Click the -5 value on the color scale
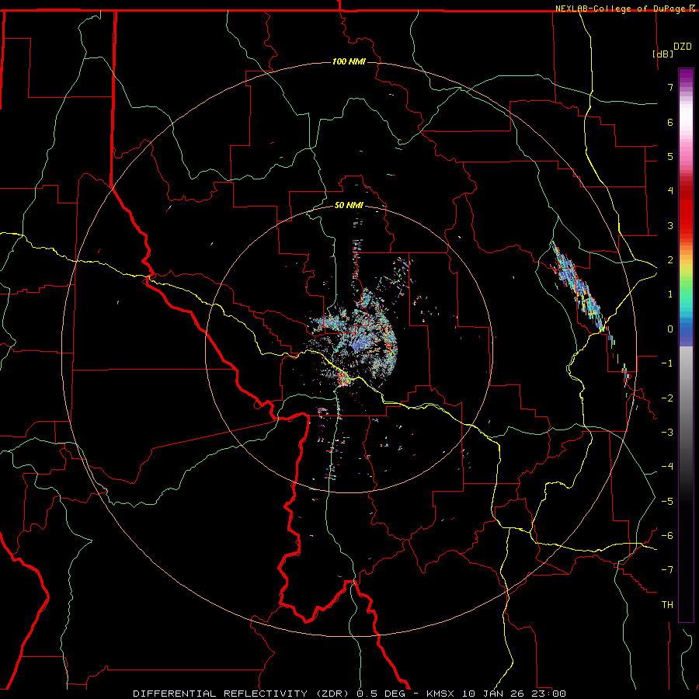The width and height of the screenshot is (699, 699). tap(667, 502)
